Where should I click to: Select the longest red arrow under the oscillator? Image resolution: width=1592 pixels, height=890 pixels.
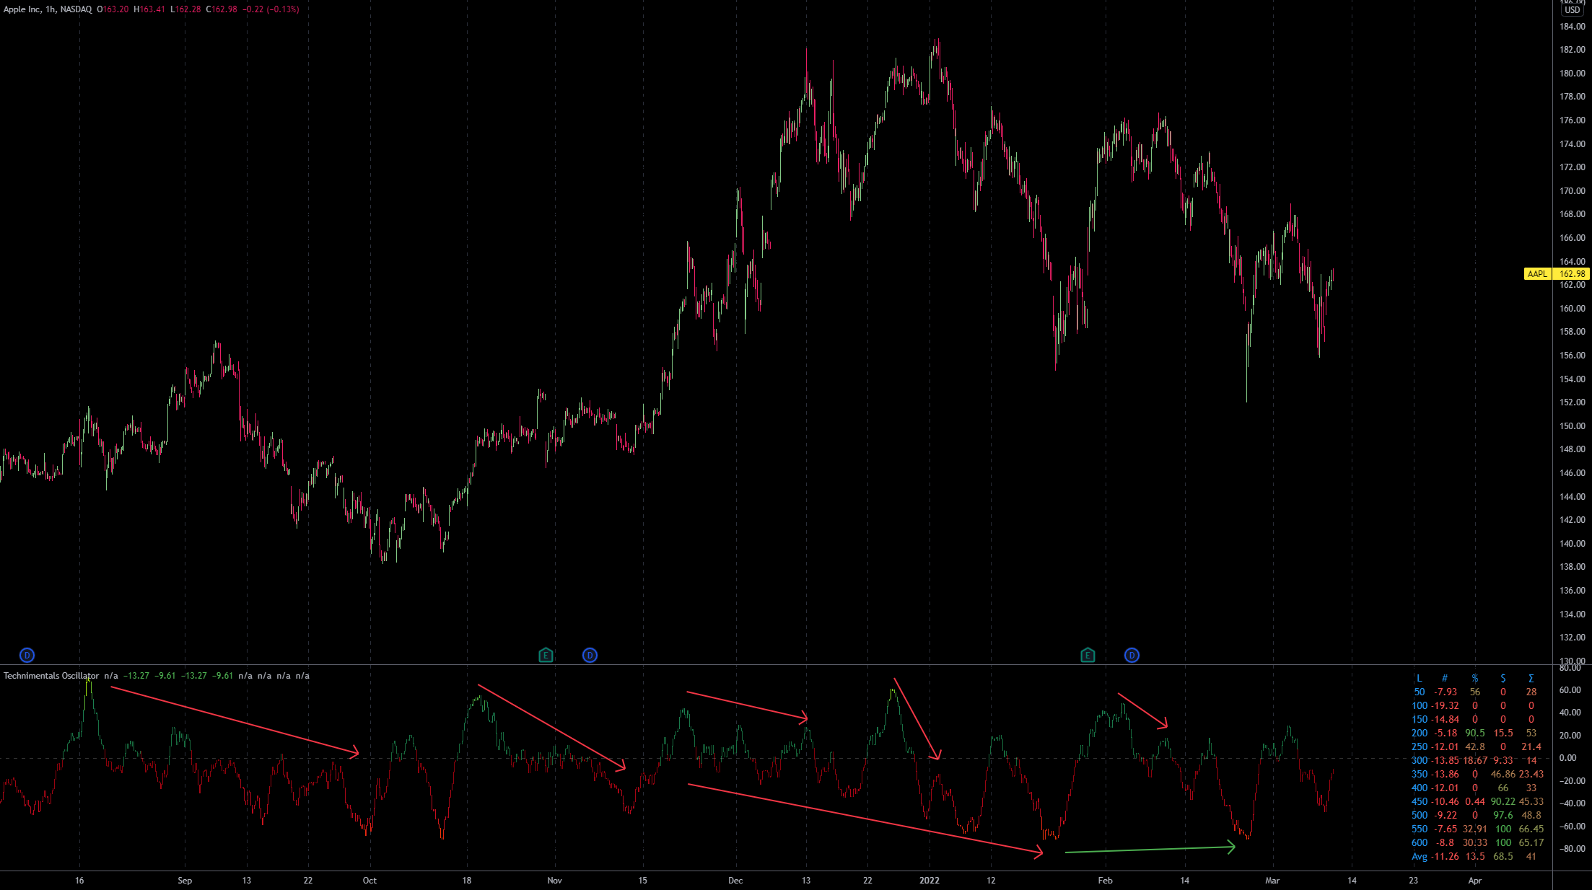coord(865,819)
